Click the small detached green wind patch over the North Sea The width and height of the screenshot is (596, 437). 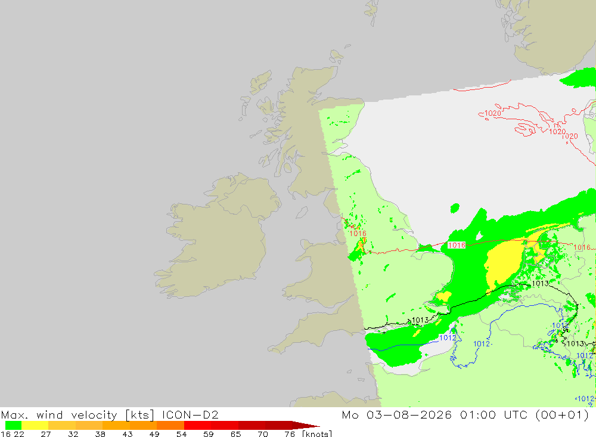tap(455, 208)
